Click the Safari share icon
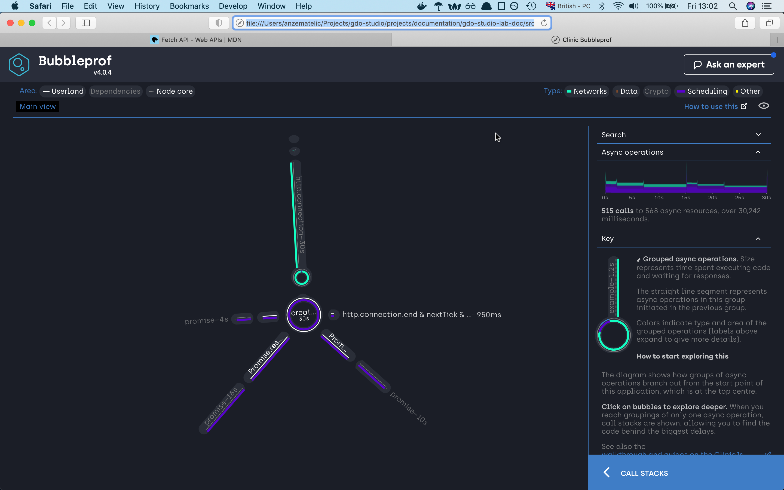Screen dimensions: 784x490 coord(745,23)
